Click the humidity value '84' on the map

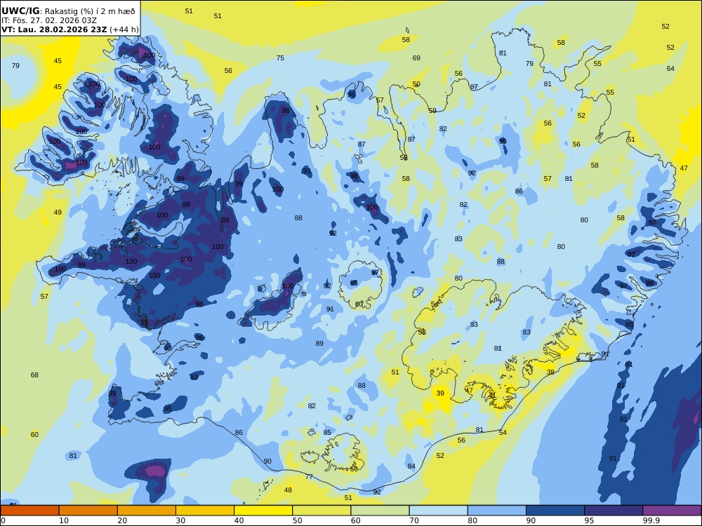click(411, 466)
